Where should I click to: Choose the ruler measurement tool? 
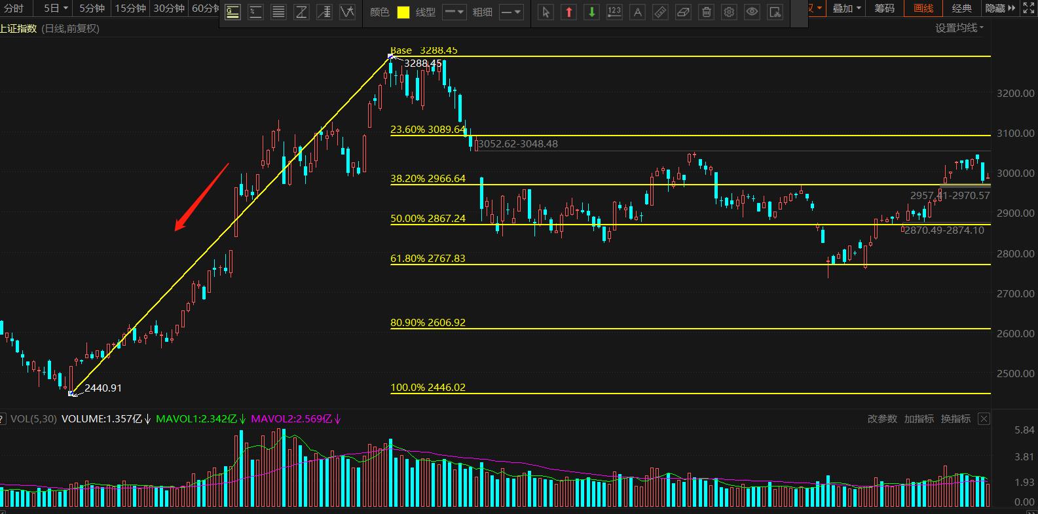[660, 12]
